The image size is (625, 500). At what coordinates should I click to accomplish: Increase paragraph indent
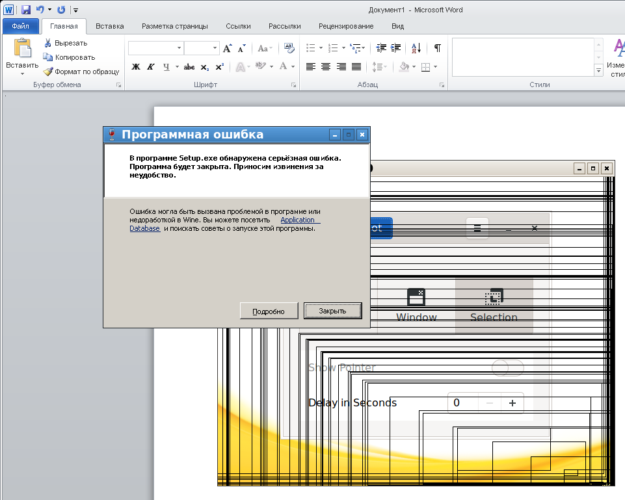coord(396,48)
